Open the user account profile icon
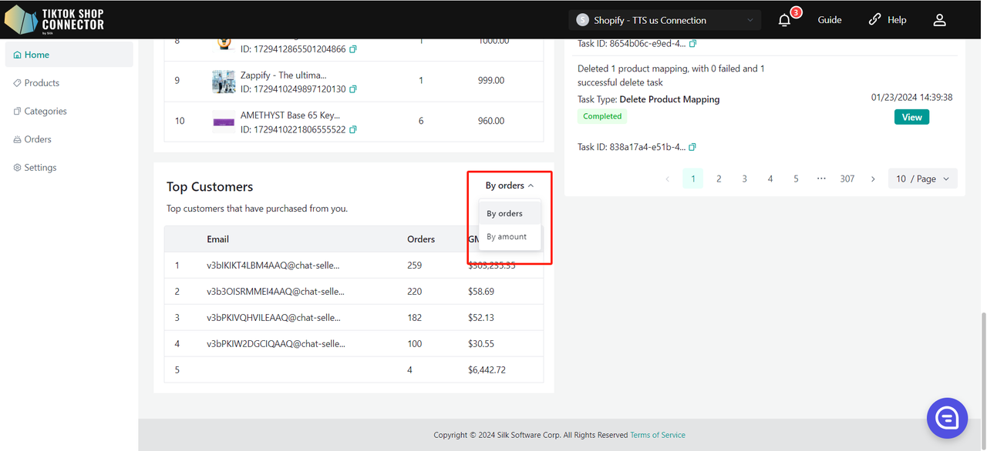The width and height of the screenshot is (987, 451). tap(939, 20)
